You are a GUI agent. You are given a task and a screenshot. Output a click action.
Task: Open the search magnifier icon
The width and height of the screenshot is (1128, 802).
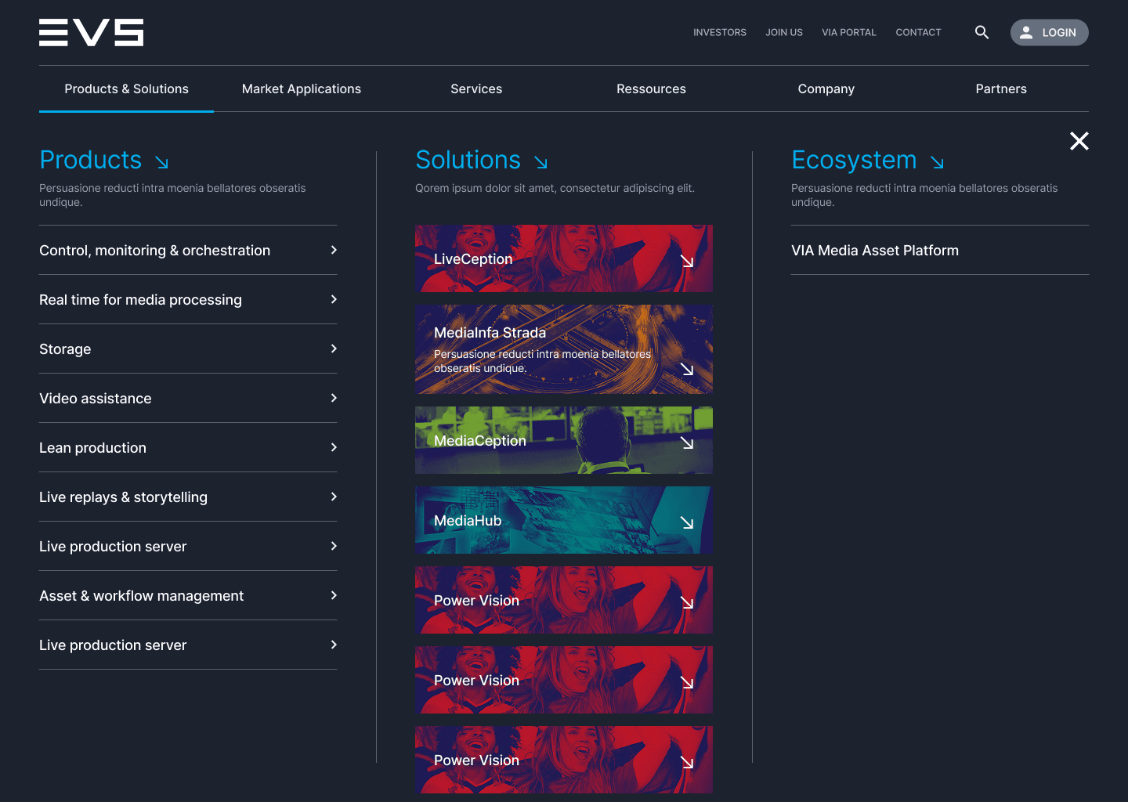click(982, 32)
